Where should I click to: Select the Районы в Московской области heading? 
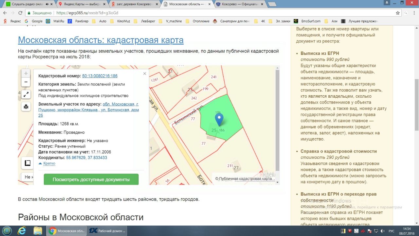pyautogui.click(x=81, y=217)
